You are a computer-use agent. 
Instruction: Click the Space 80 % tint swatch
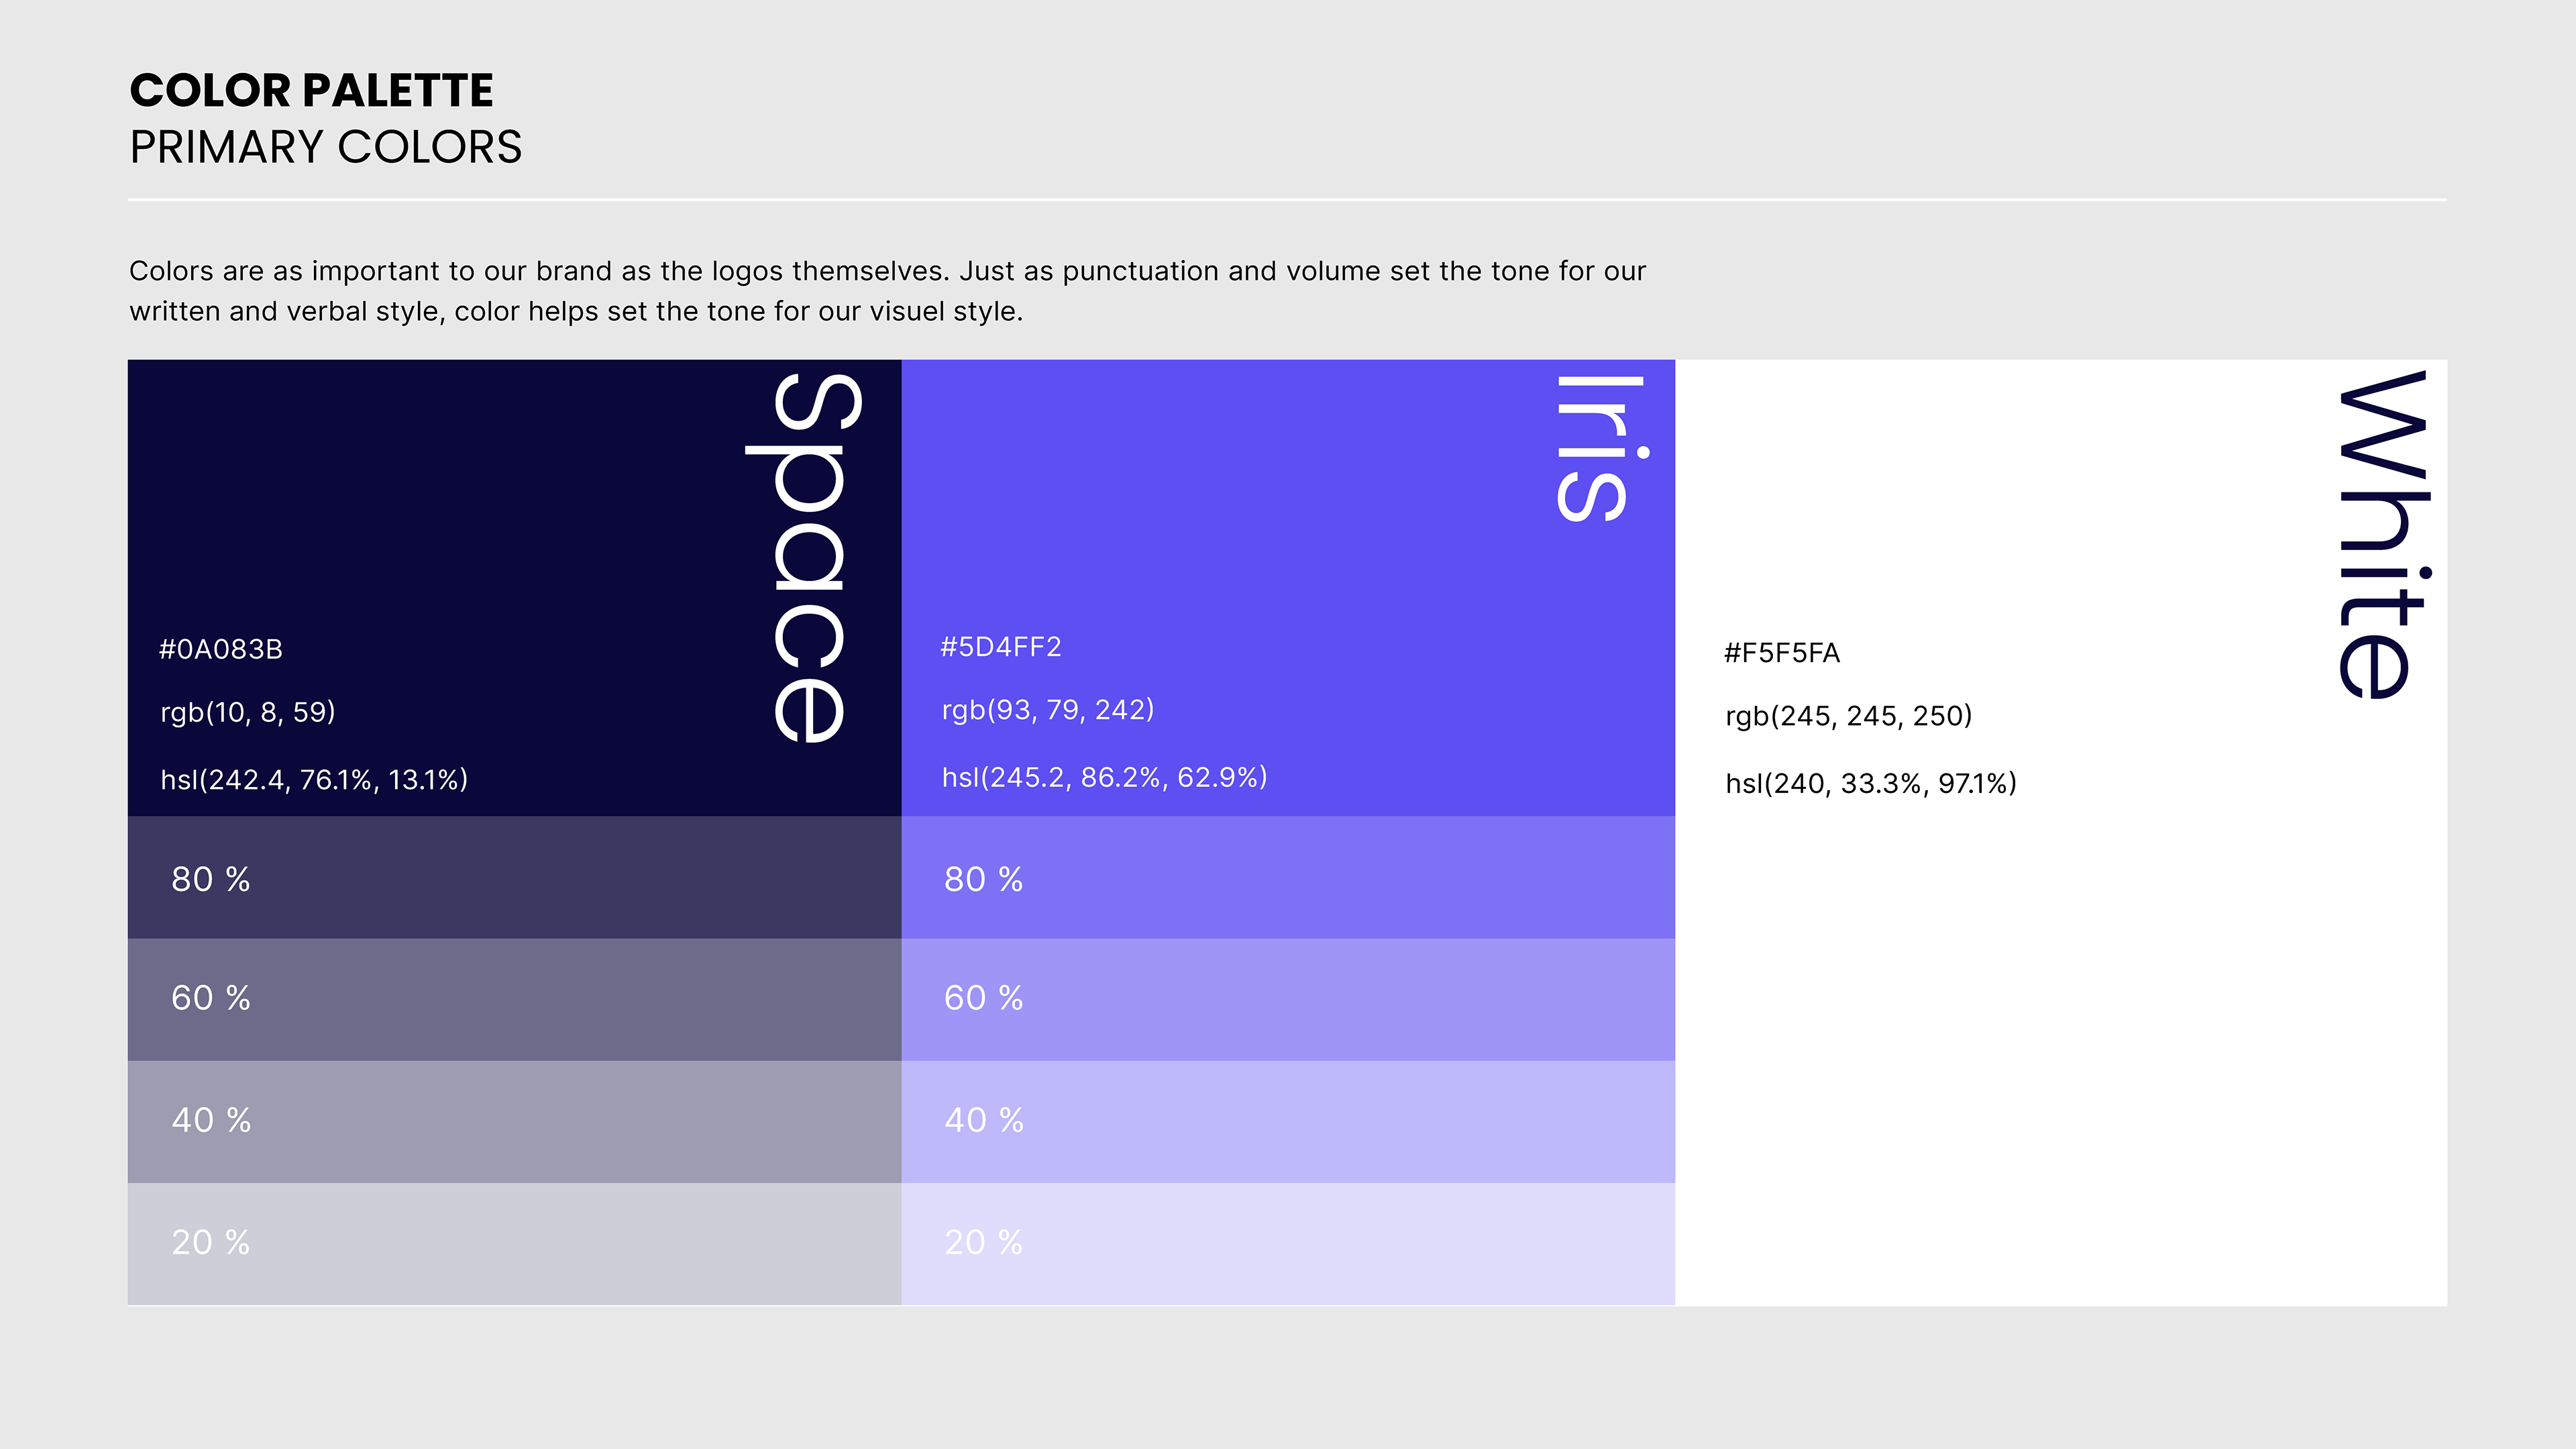(514, 877)
